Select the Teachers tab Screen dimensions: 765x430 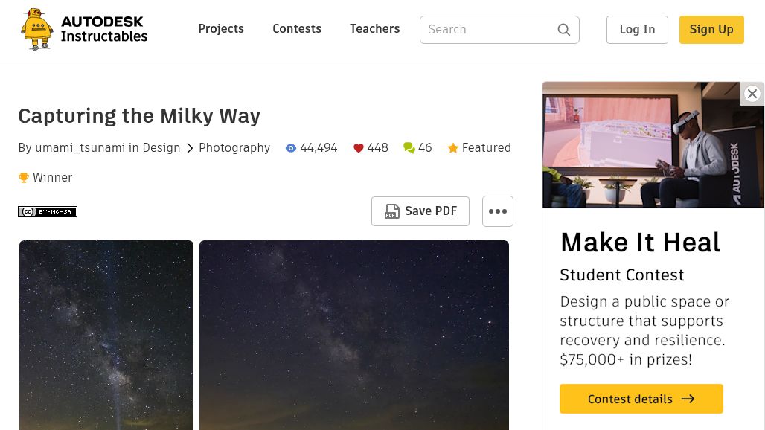374,29
